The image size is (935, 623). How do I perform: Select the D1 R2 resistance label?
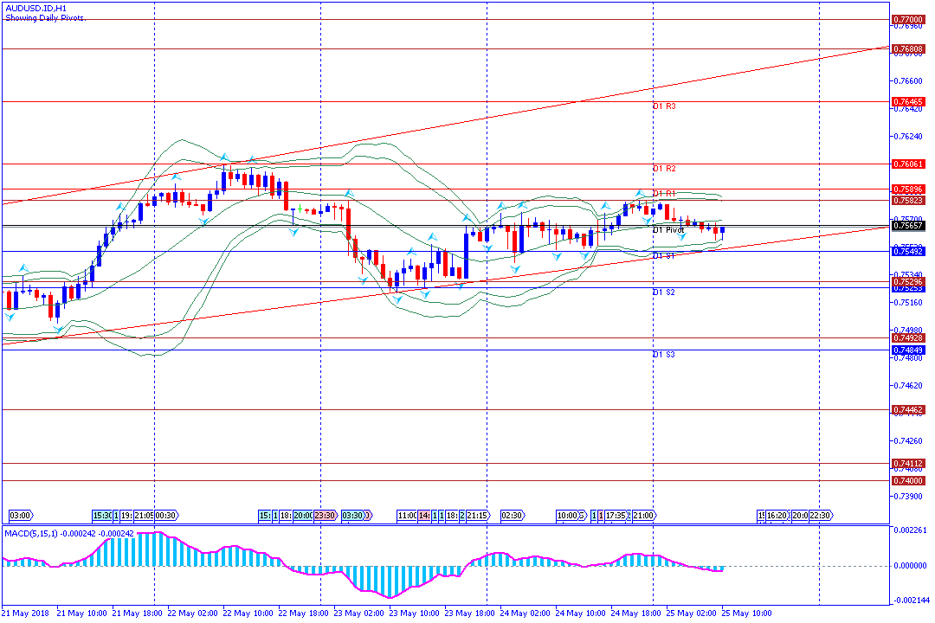pyautogui.click(x=664, y=169)
